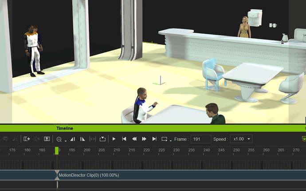Click the Frame number field showing 191
This screenshot has width=306, height=191.
[201, 139]
